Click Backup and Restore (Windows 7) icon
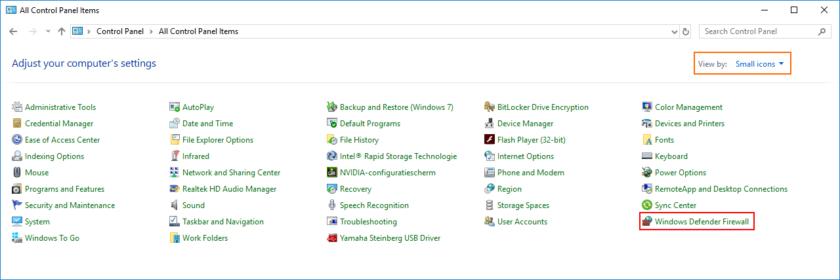 pos(332,107)
